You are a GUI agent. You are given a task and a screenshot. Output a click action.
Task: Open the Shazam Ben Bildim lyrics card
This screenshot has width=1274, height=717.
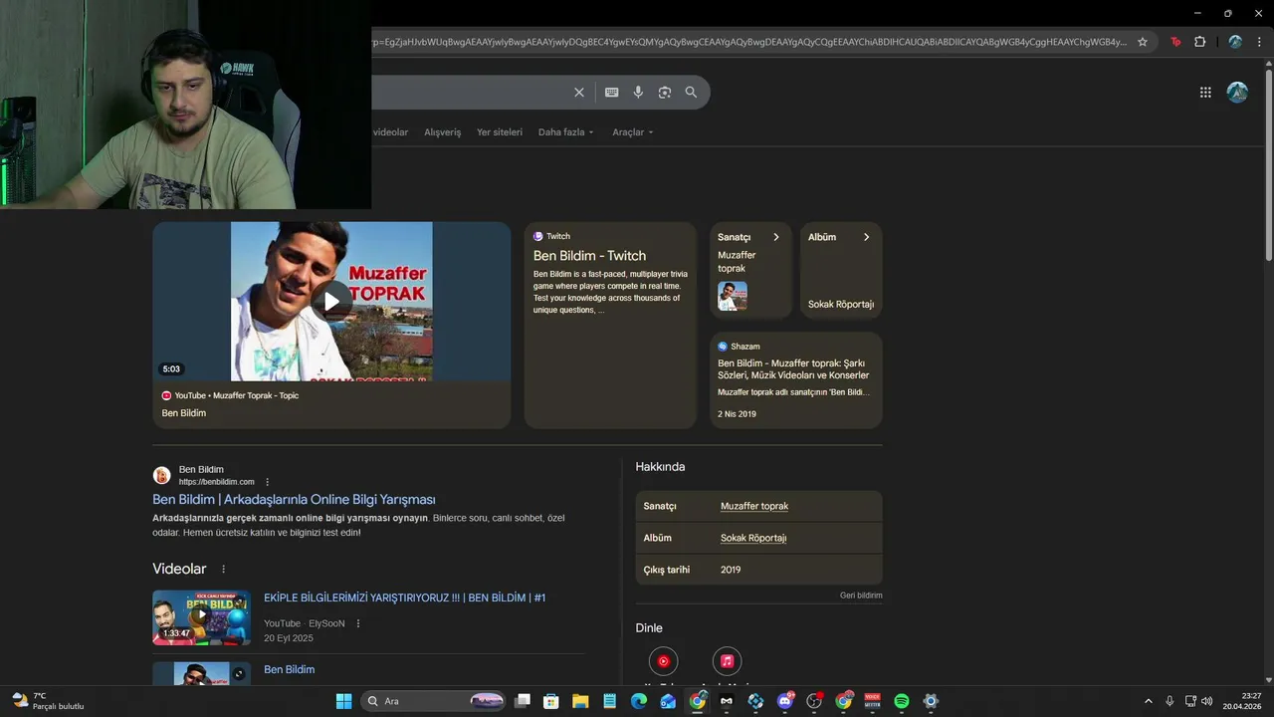[x=796, y=380]
